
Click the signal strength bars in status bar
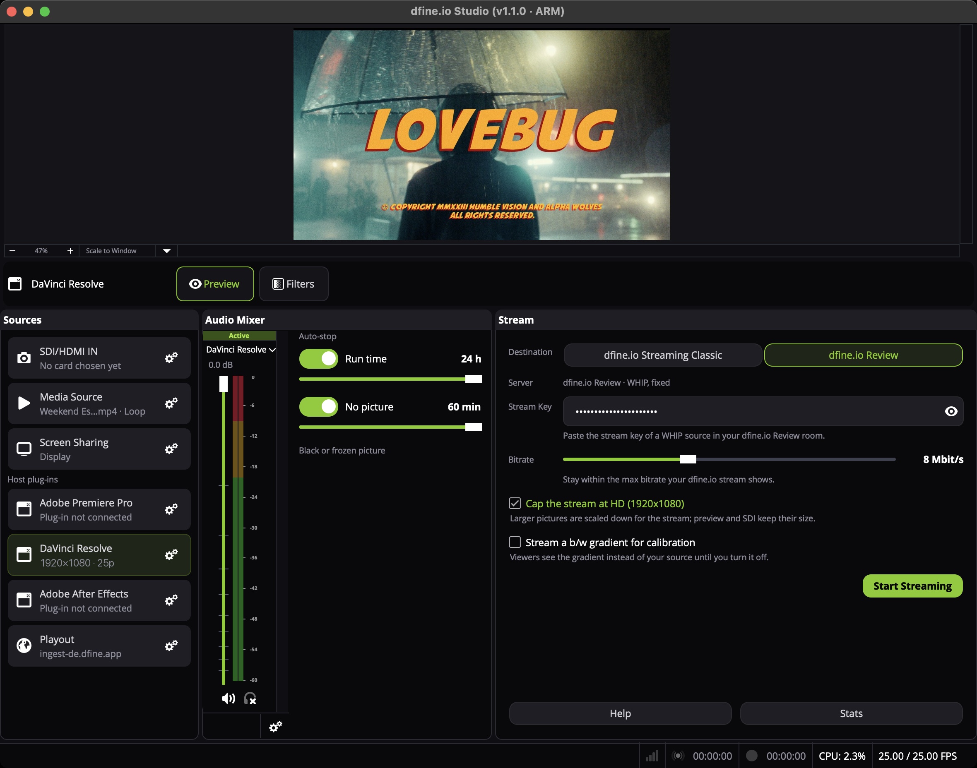pos(652,756)
